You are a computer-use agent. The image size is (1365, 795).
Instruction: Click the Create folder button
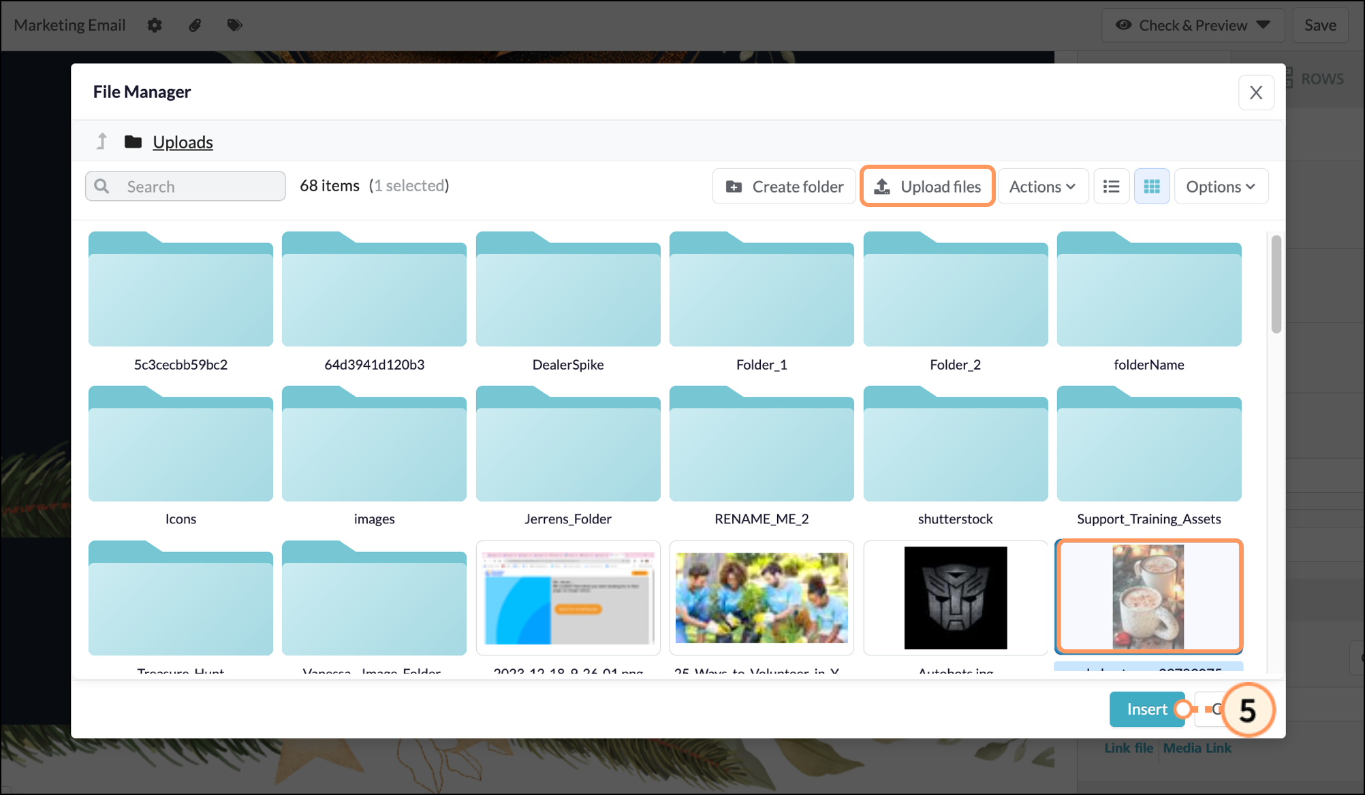coord(784,186)
